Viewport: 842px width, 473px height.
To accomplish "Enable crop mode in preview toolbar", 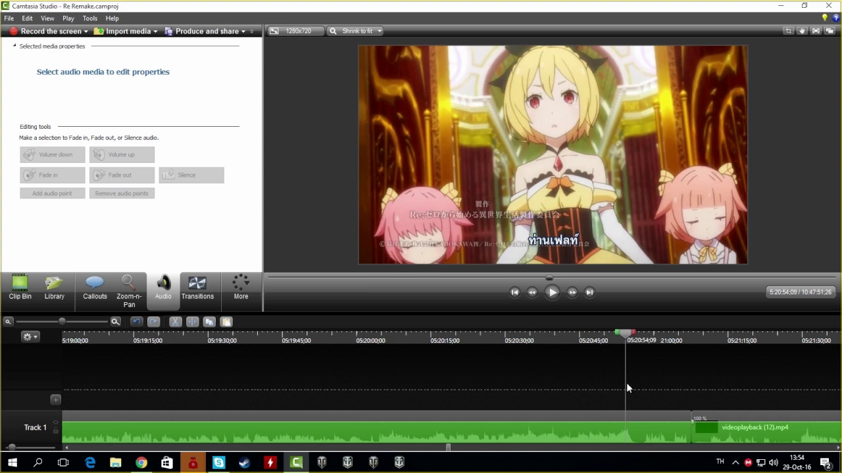I will (789, 31).
